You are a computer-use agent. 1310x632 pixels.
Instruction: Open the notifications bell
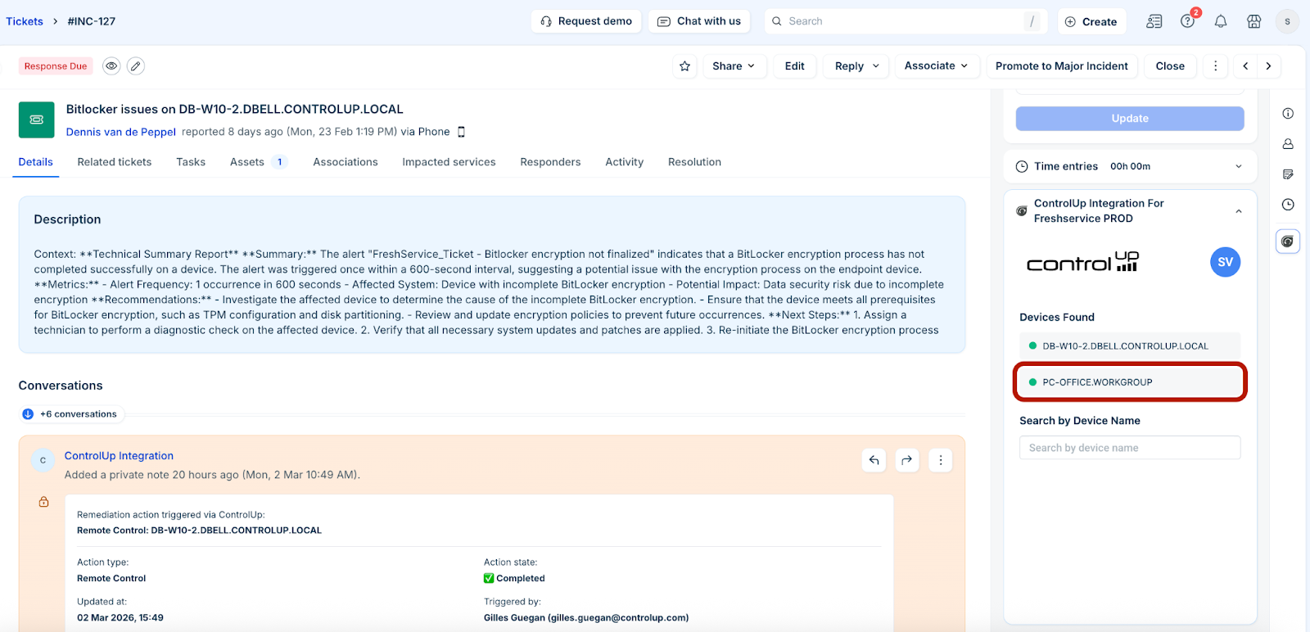(x=1221, y=21)
